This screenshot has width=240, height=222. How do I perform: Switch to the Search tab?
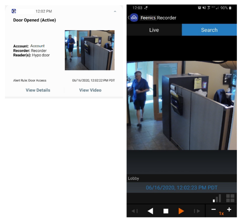(209, 30)
